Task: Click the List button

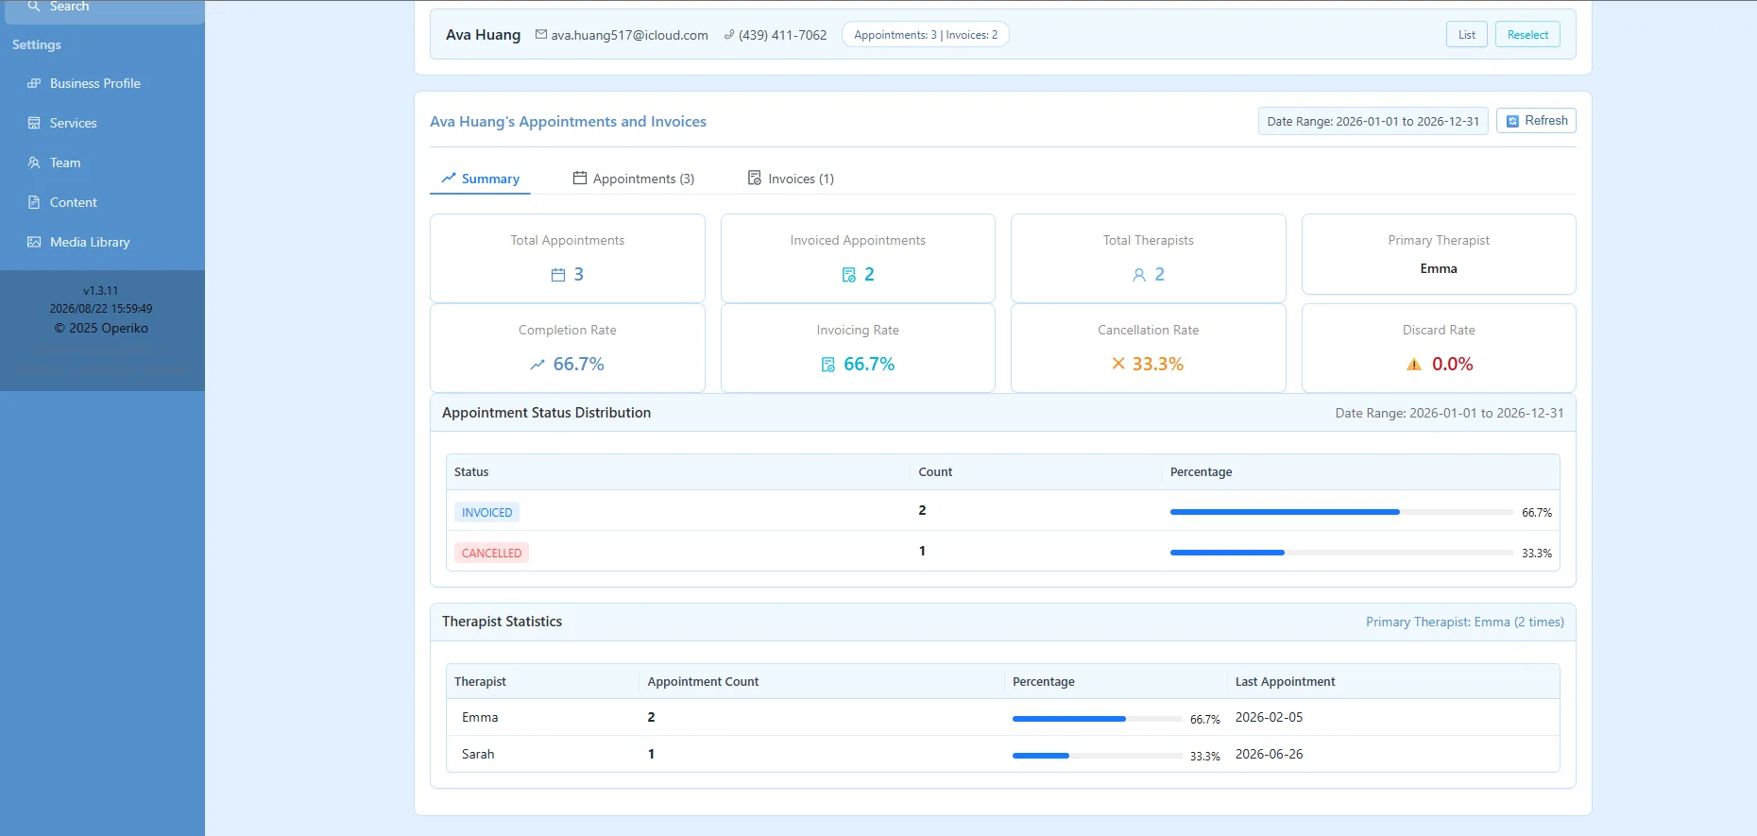Action: click(1467, 35)
